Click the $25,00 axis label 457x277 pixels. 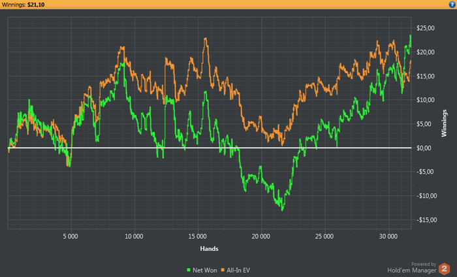click(425, 28)
